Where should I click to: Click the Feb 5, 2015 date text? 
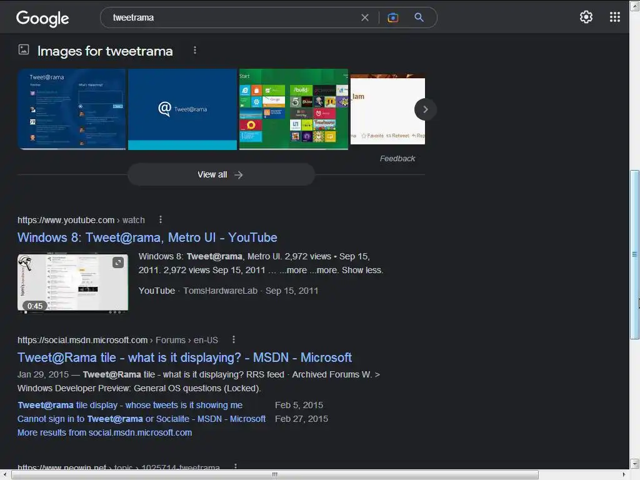point(299,405)
